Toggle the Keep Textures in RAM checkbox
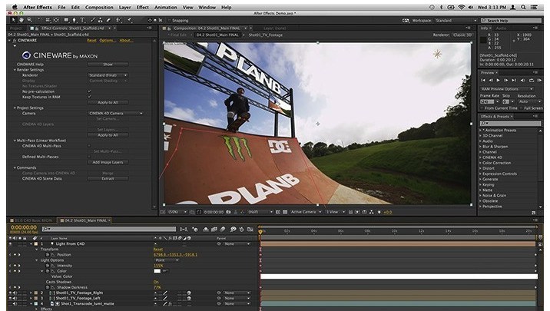The image size is (550, 311). (89, 97)
